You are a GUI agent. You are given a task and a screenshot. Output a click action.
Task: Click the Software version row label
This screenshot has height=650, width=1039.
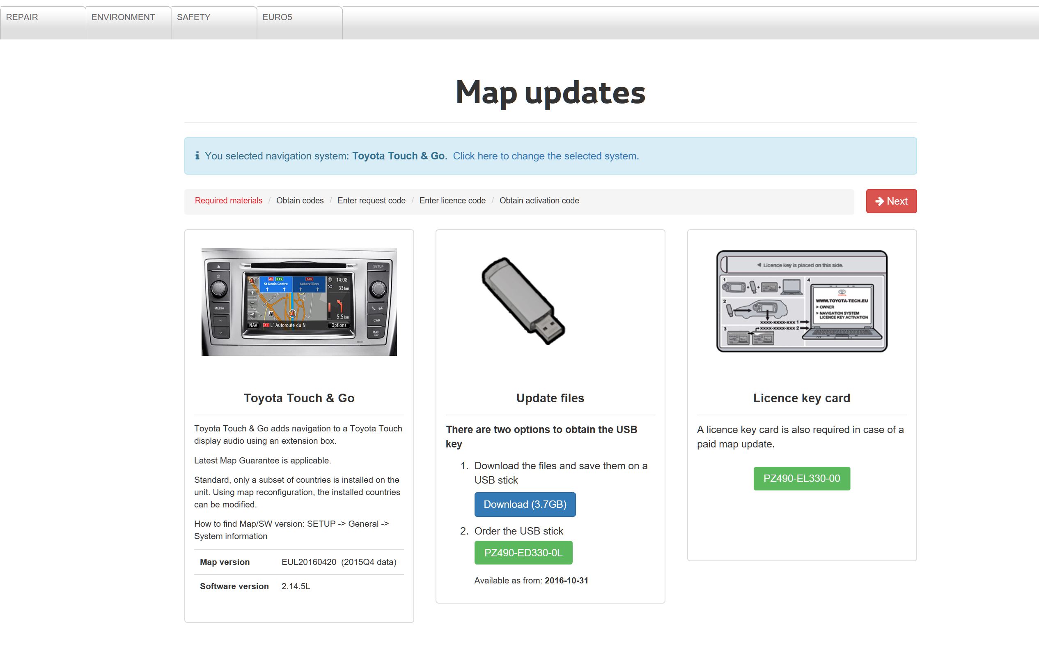point(234,586)
